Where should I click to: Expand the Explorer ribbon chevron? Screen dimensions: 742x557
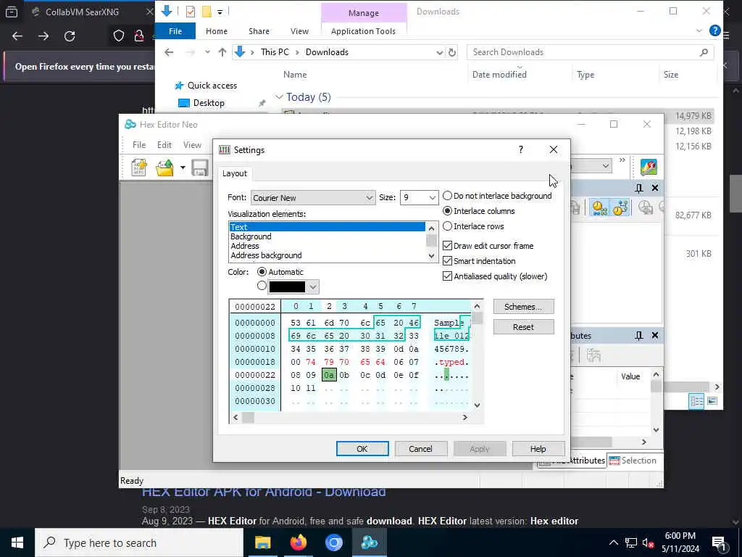pos(699,30)
